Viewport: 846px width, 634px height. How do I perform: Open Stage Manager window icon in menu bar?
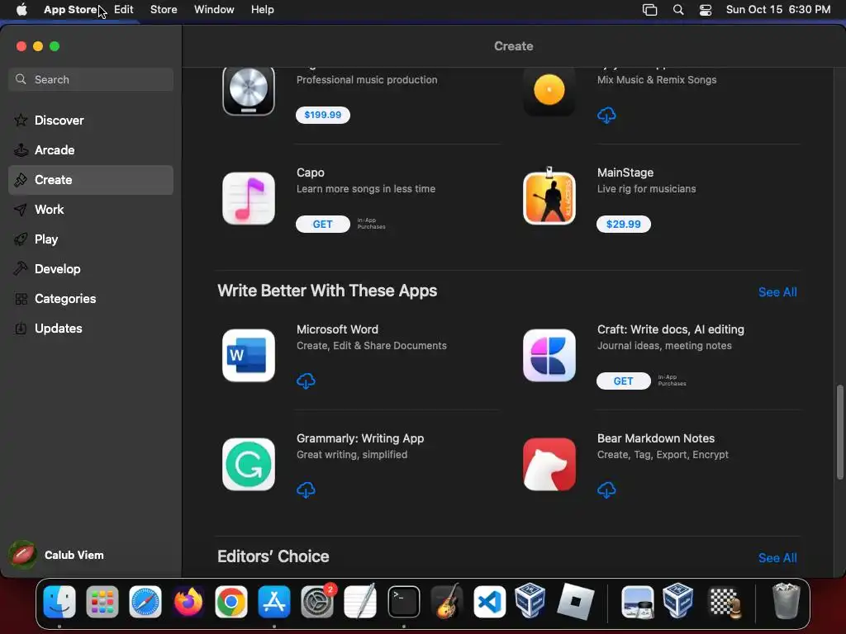[x=649, y=10]
